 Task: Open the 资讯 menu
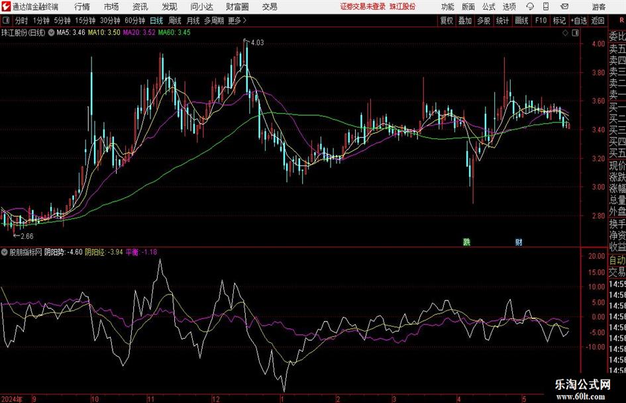coord(140,7)
